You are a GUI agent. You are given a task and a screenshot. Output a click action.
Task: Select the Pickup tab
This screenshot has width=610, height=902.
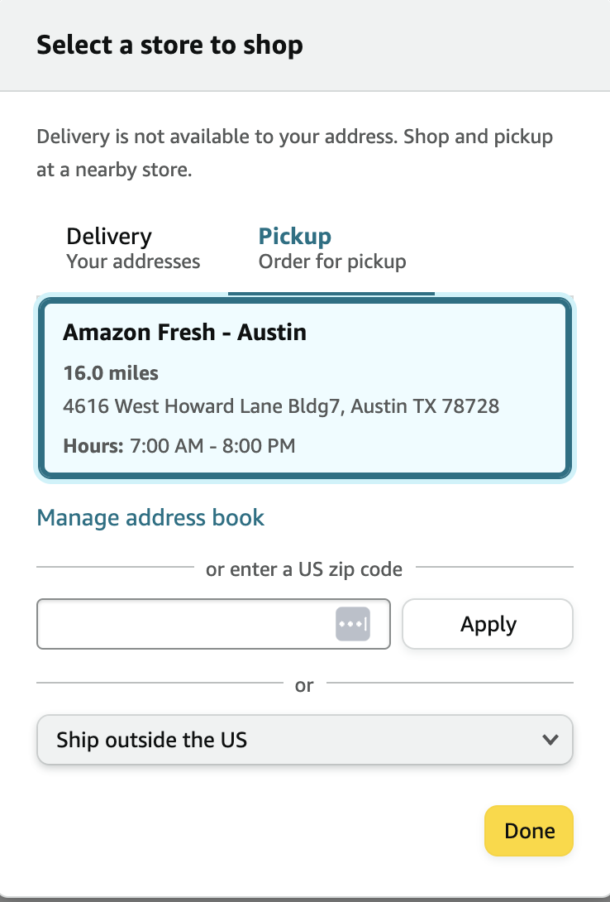[331, 248]
